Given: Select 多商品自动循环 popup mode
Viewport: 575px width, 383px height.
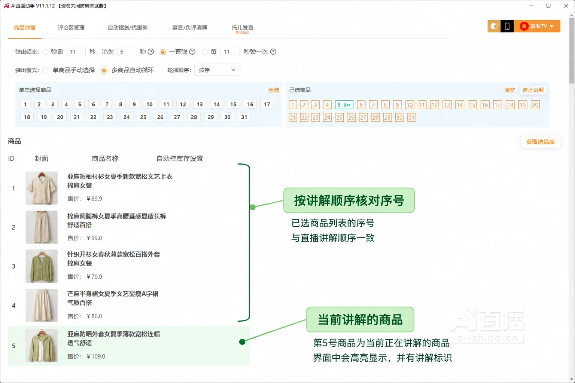Looking at the screenshot, I should [x=104, y=70].
